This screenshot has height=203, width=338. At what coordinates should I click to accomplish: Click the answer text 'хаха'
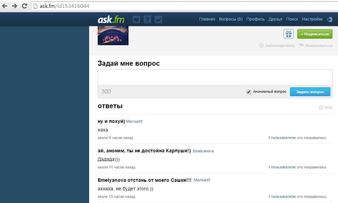pos(103,130)
